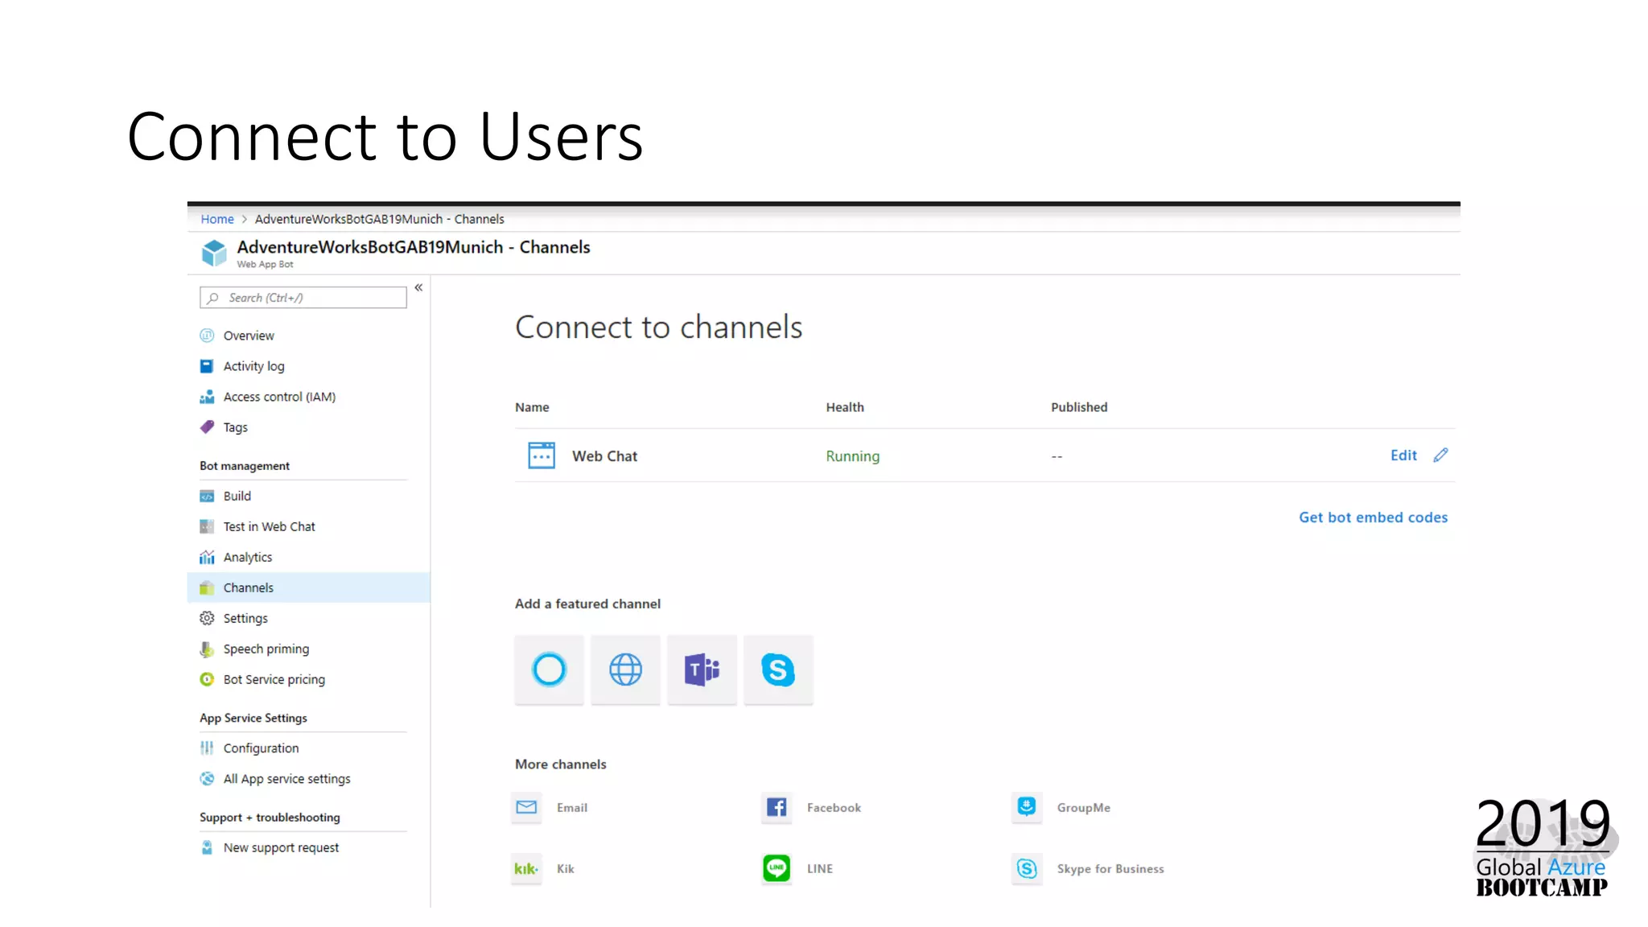
Task: Click the Published column header
Action: 1079,407
